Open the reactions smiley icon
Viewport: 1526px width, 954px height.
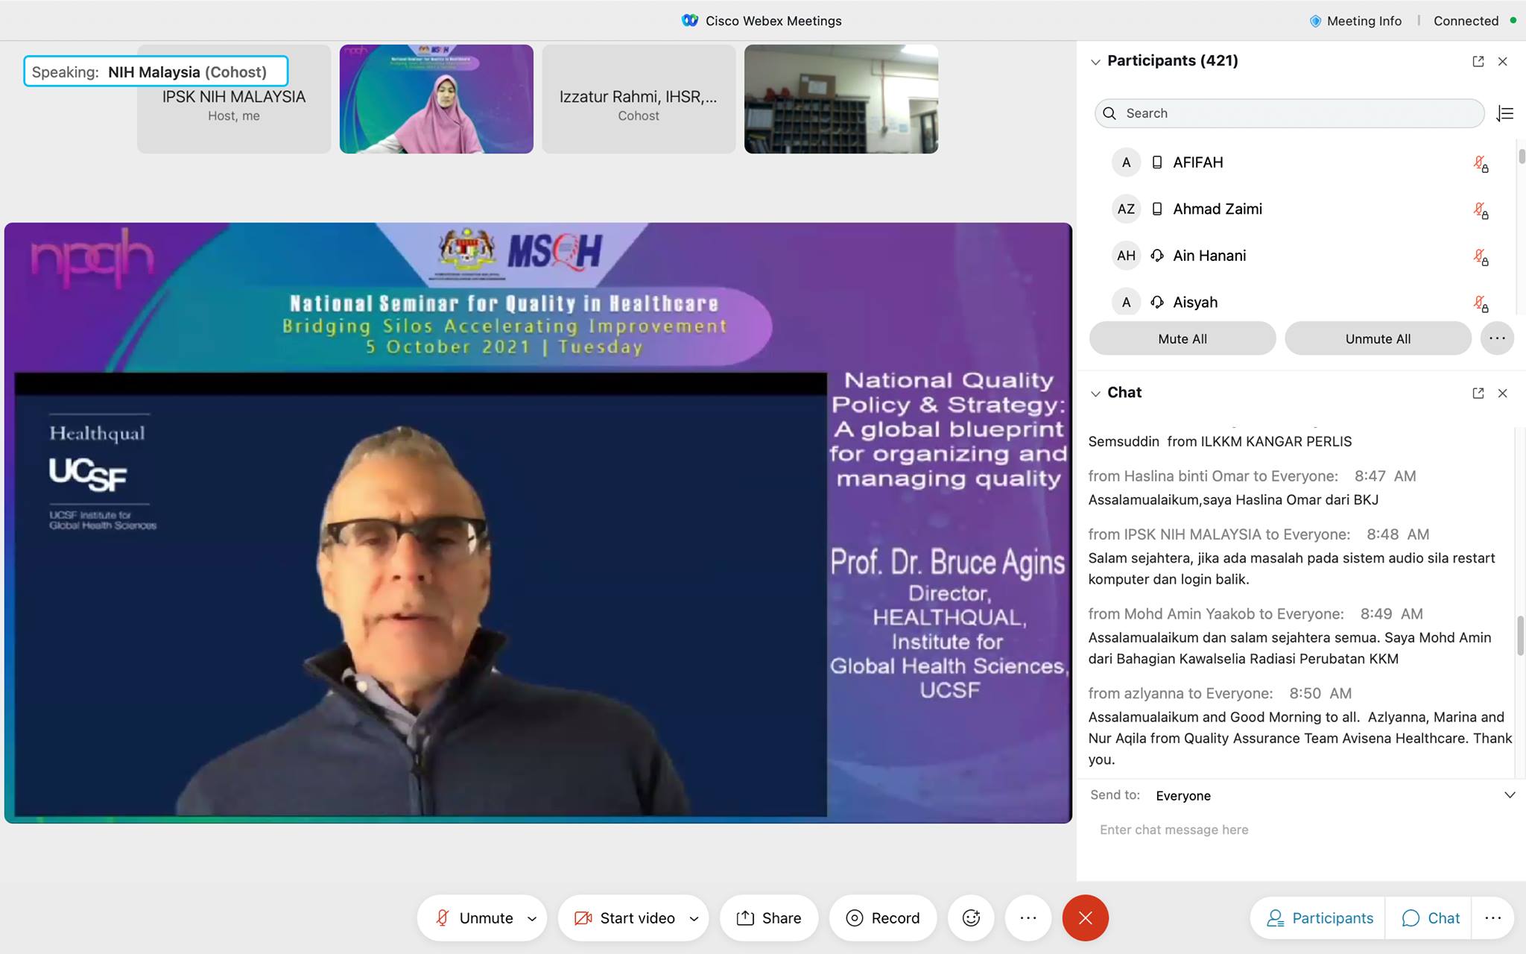[x=971, y=917]
